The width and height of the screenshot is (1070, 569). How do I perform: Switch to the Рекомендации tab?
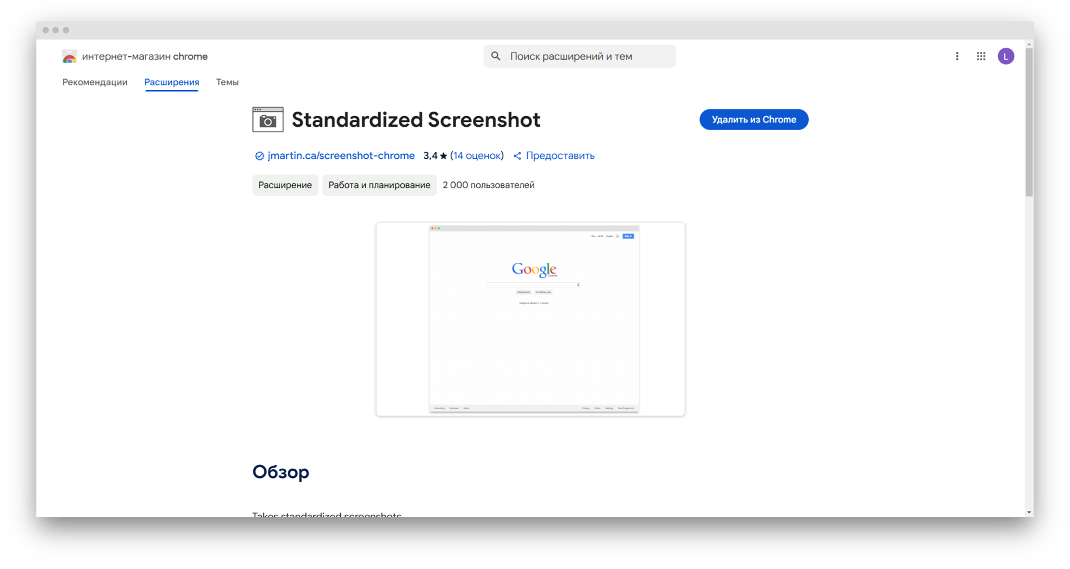click(x=95, y=82)
